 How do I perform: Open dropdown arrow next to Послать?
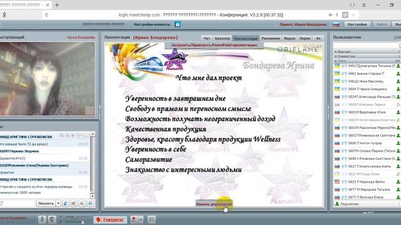coord(58,203)
